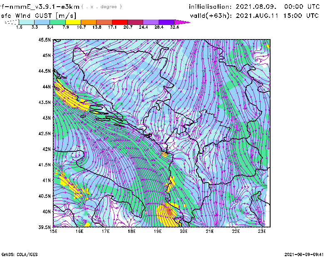The width and height of the screenshot is (333, 257).
Task: Select the yellow legend color swatch
Action: point(73,22)
